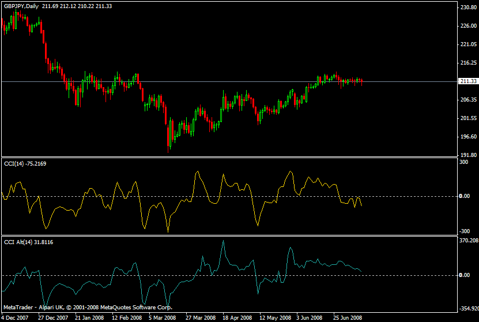This screenshot has height=322, width=479.
Task: Click the -354.920 scale label in CCI Alt pane
Action: (467, 309)
